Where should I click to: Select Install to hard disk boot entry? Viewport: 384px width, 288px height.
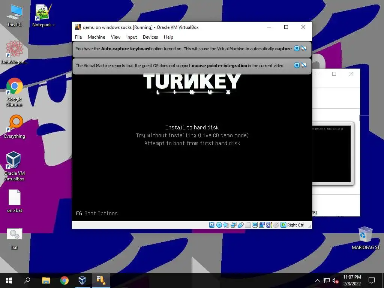192,127
